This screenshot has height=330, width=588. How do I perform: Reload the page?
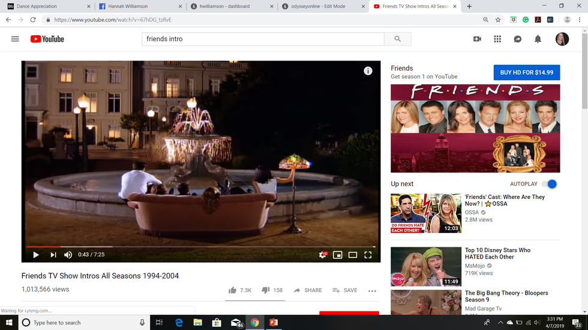33,20
